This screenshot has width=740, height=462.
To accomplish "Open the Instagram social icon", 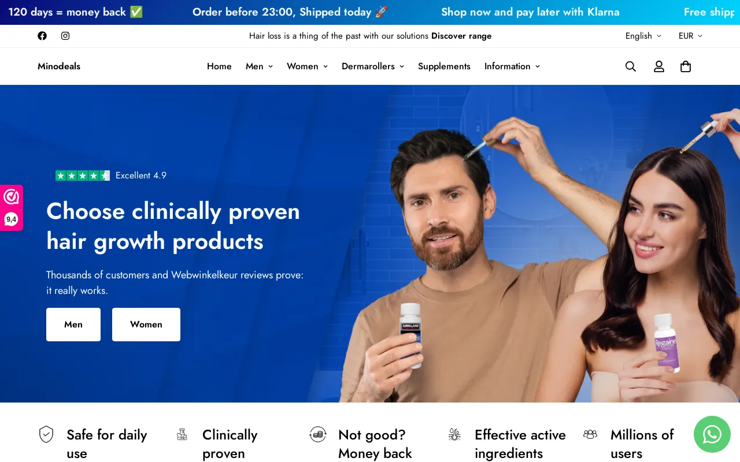I will pyautogui.click(x=65, y=36).
